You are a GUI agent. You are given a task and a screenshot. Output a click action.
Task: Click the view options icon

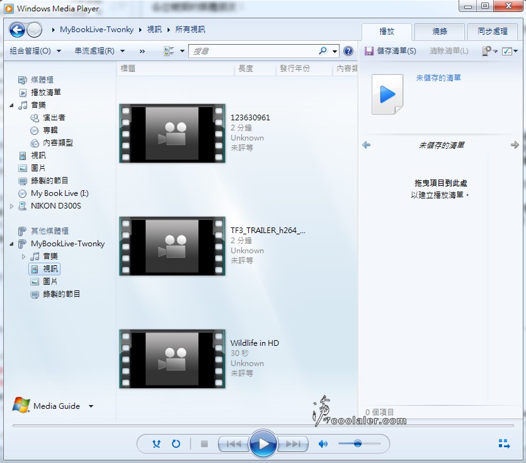click(169, 51)
